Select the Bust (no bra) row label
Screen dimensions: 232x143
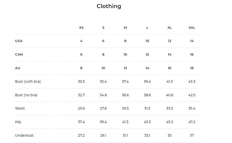(x=26, y=95)
